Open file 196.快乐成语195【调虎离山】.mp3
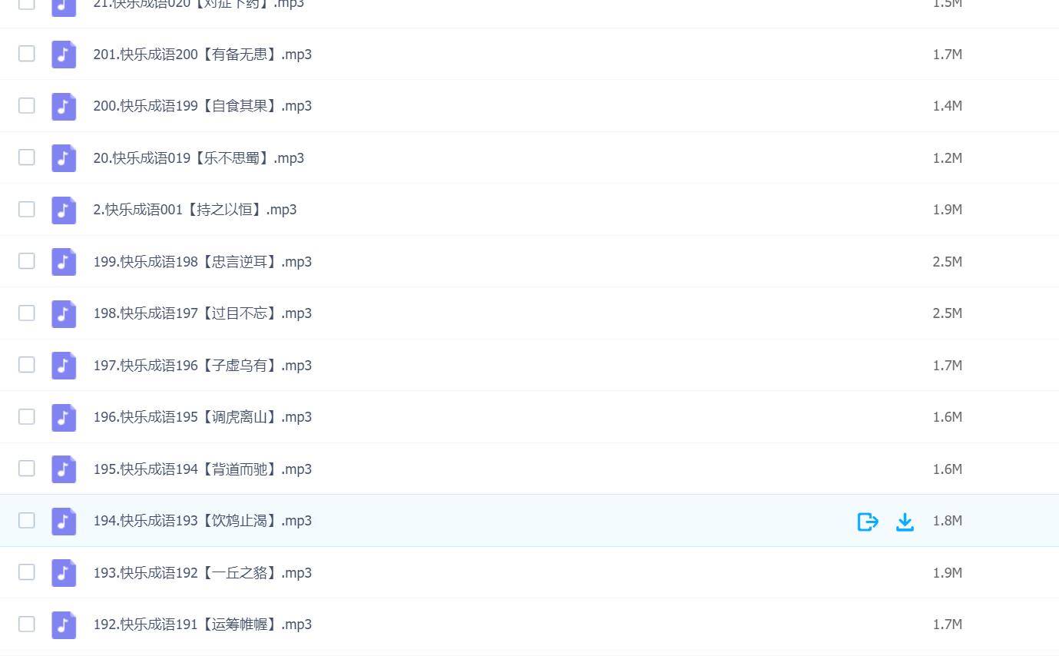 coord(203,417)
